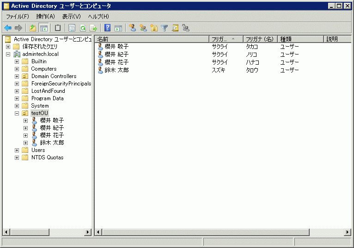Click the admintech.local domain icon

pos(17,54)
